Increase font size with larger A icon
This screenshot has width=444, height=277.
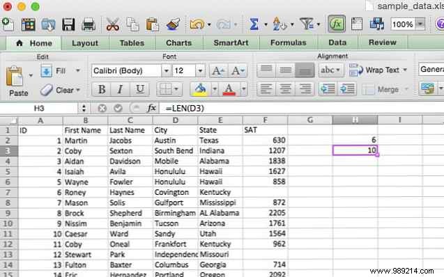(218, 71)
